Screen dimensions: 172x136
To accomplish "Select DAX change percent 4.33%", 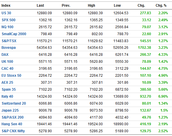I will 163,55.
